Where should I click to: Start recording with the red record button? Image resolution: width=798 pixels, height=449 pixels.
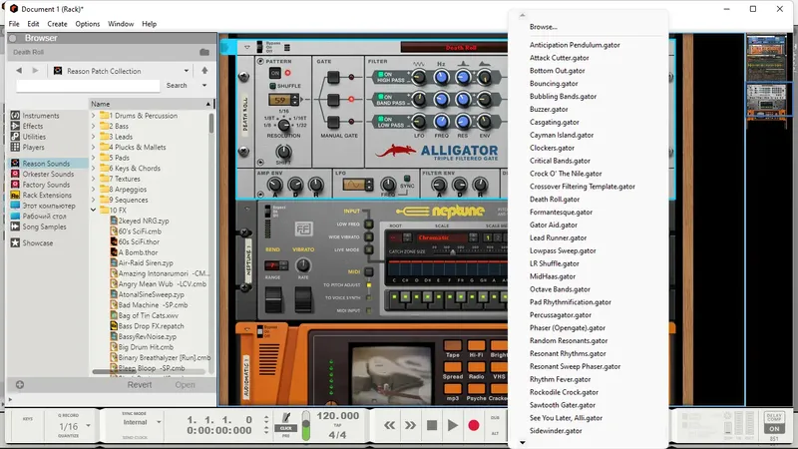tap(473, 425)
